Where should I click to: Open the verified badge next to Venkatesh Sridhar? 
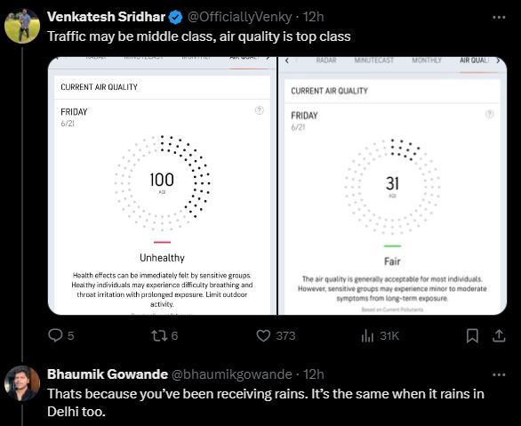click(x=176, y=17)
